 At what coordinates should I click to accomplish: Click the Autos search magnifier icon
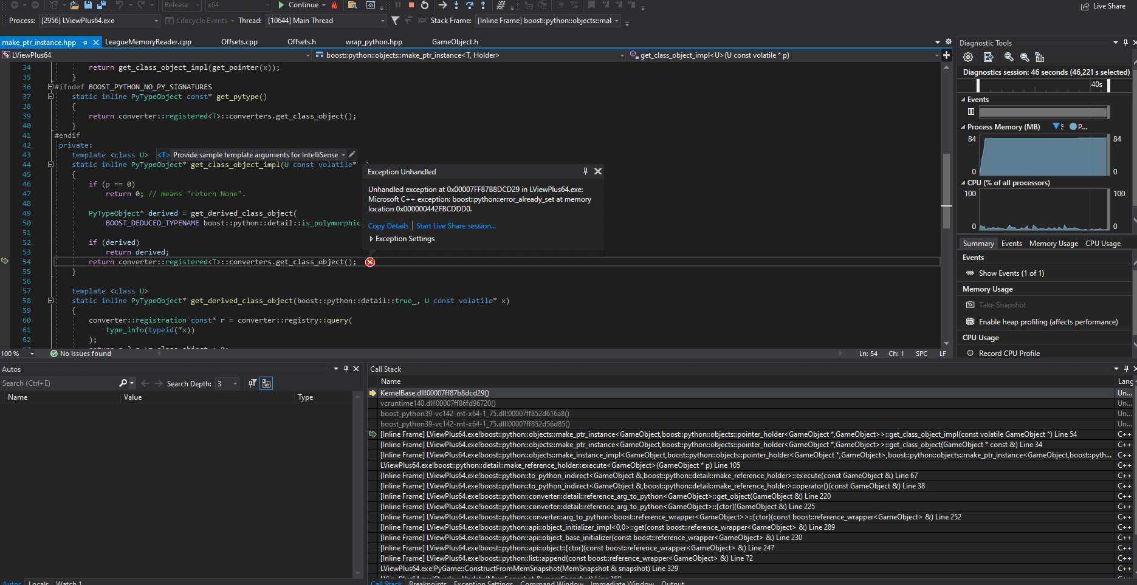[x=123, y=383]
